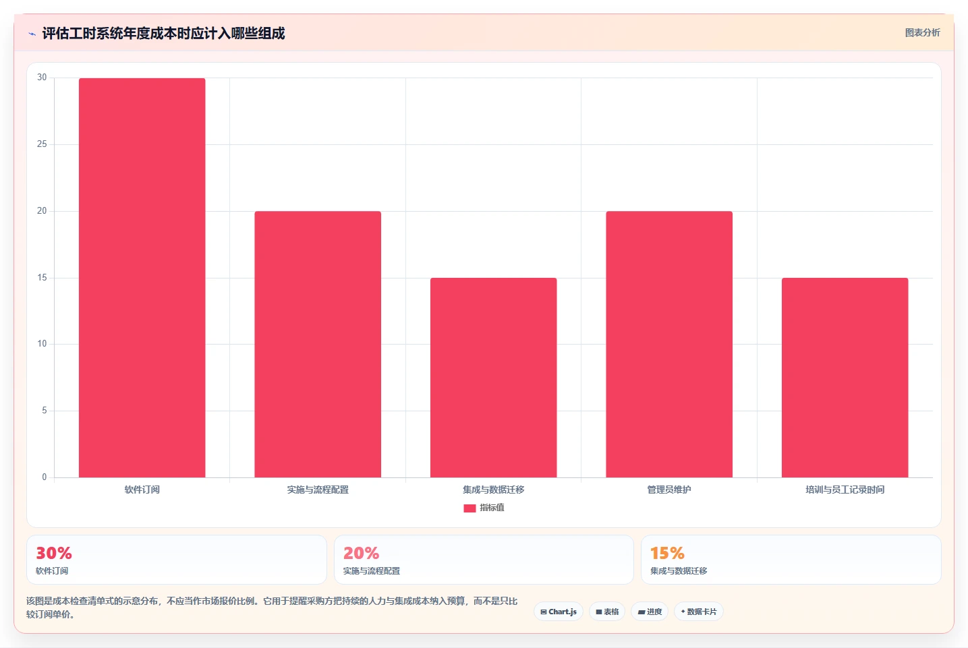Image resolution: width=968 pixels, height=648 pixels.
Task: Click the 培训与员工记录时间 bar
Action: coord(845,378)
